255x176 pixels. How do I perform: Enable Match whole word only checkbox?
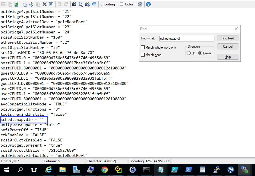[143, 47]
